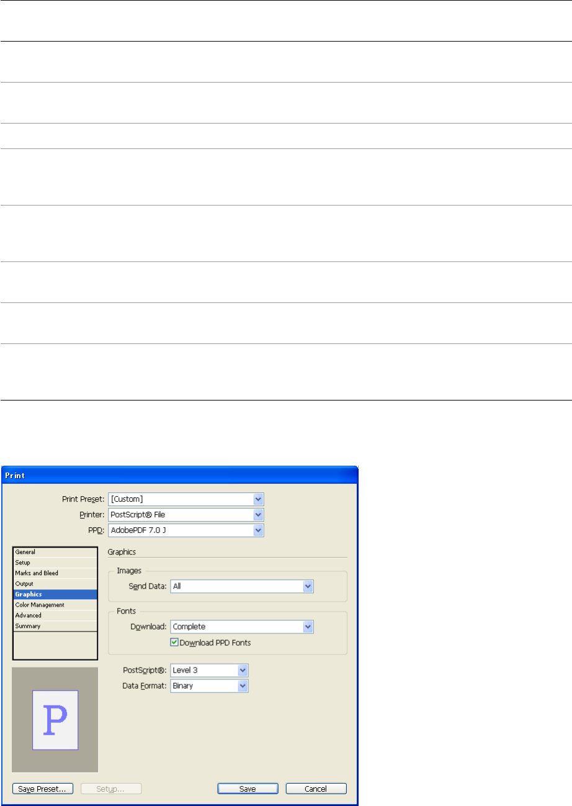Open the PostScript Level 3 dropdown

(209, 670)
